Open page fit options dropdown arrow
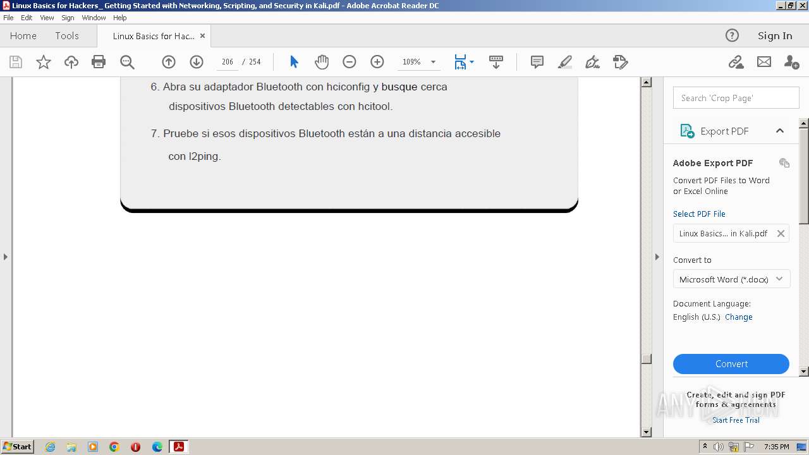This screenshot has width=809, height=455. pos(471,62)
